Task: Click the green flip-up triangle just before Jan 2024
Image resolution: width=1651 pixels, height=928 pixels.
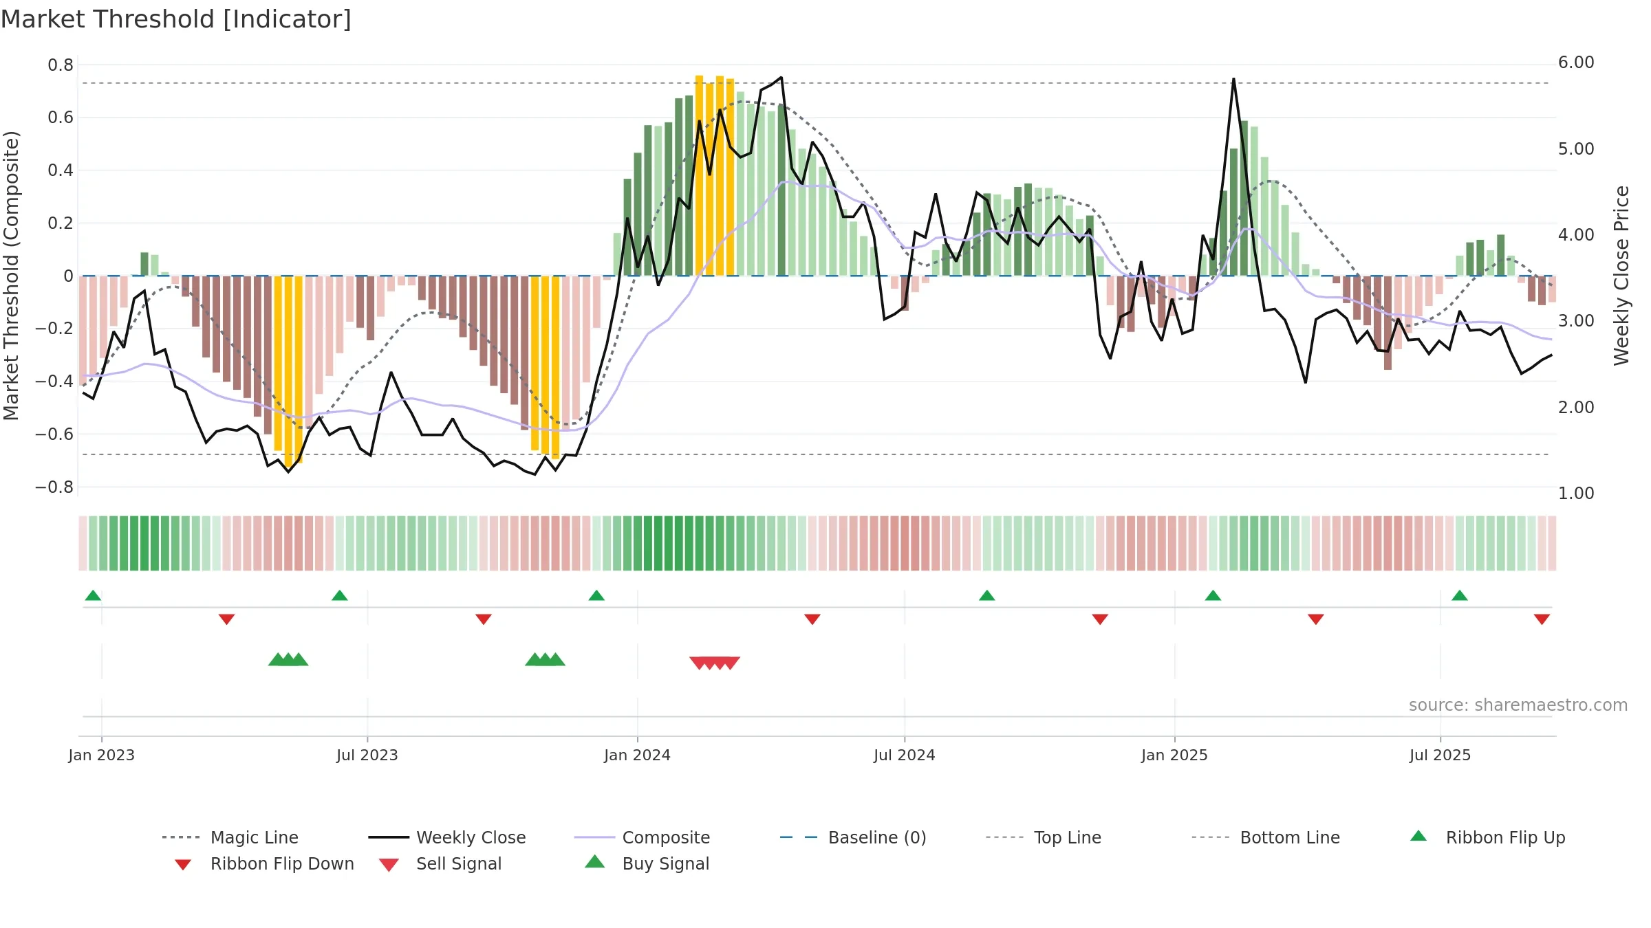Action: click(x=596, y=595)
